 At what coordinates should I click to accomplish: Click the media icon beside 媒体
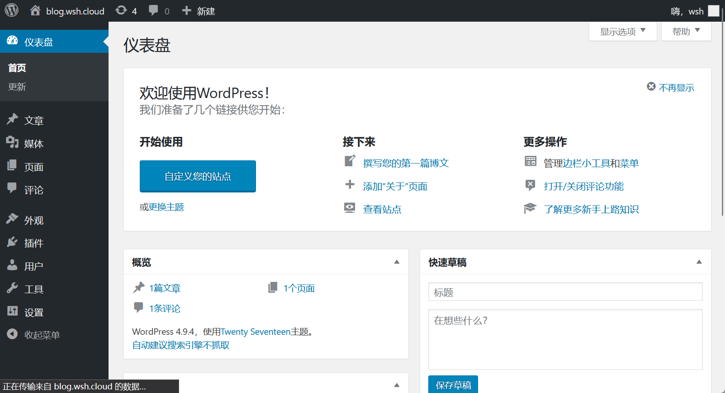pos(12,142)
